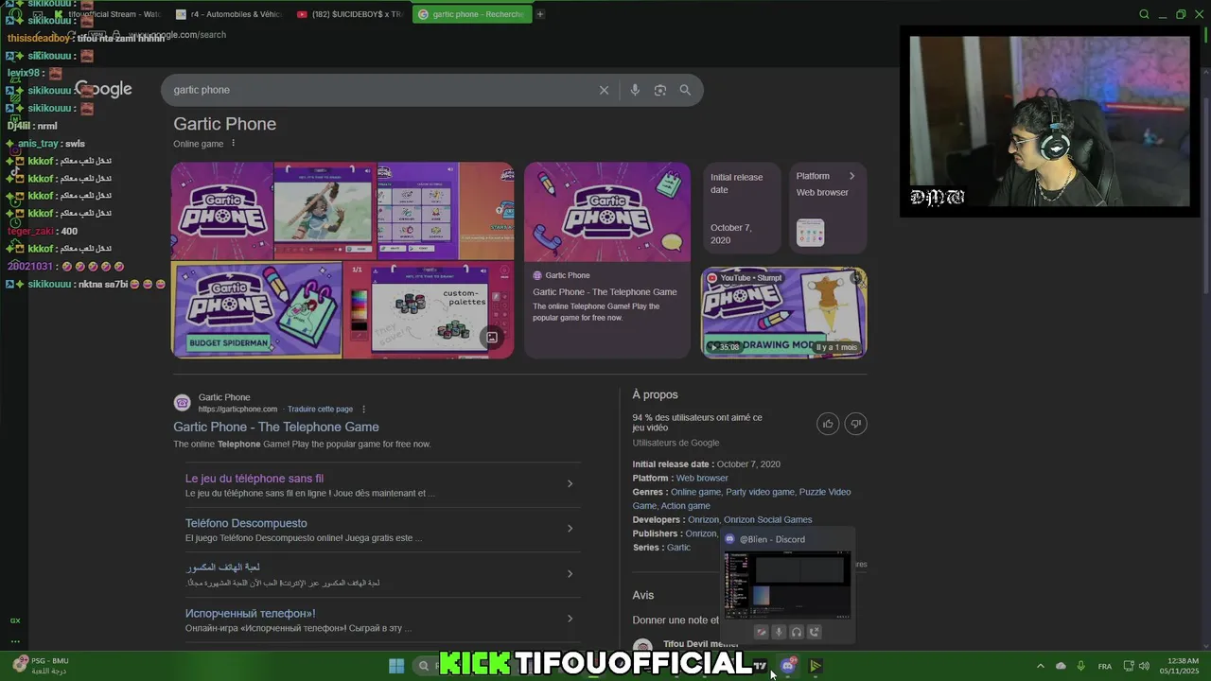Click Traduire cette page link
Viewport: 1211px width, 681px height.
320,410
